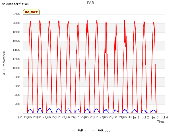This screenshot has height=136, width=182.
Task: Click the 600 y-axis tick label
Action: coord(17,86)
